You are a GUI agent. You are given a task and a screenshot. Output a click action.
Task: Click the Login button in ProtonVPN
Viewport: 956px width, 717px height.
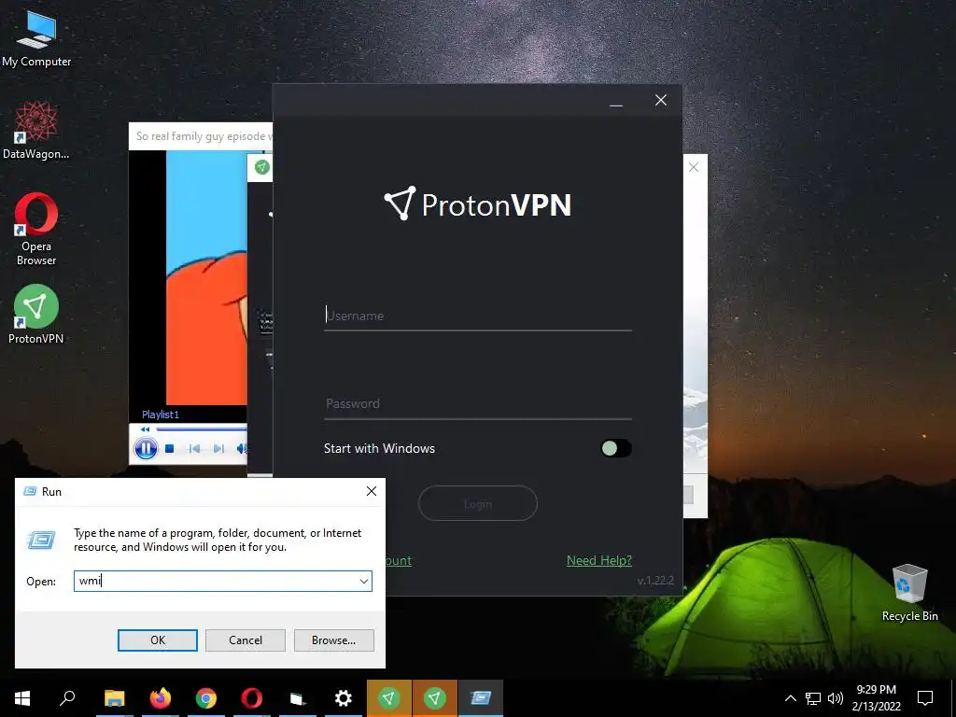477,503
